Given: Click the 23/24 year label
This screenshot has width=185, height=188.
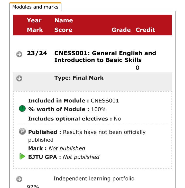Looking at the screenshot, I should (37, 53).
